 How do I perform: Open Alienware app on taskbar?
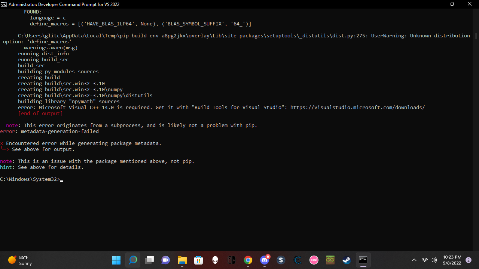215,260
